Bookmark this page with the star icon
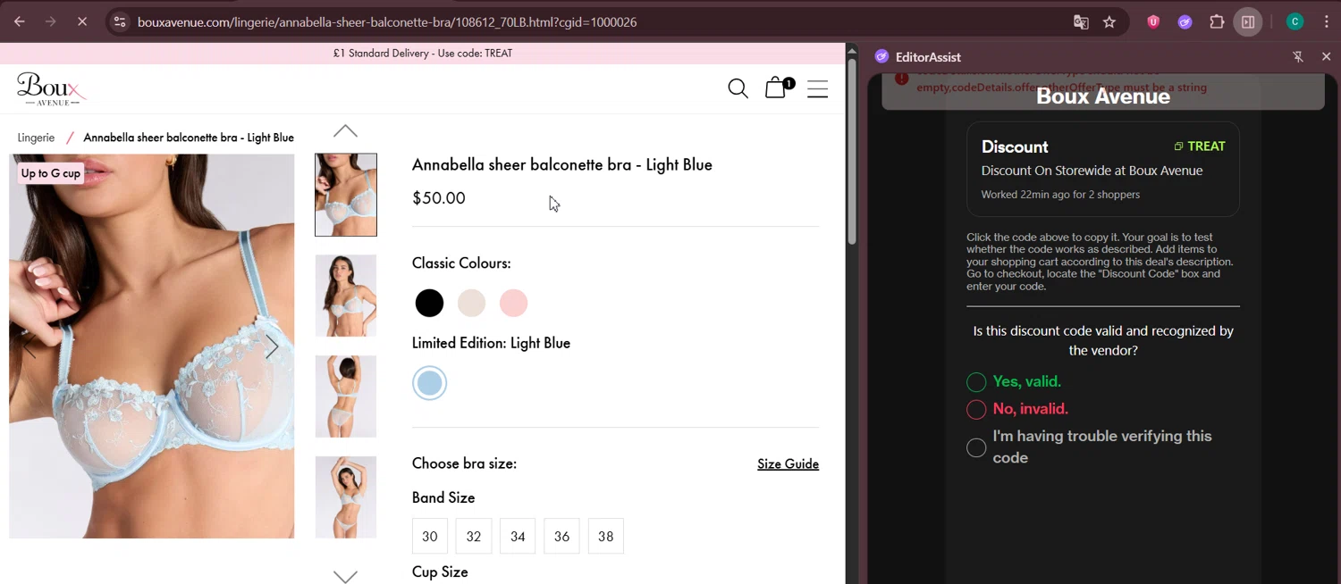The height and width of the screenshot is (584, 1341). (x=1109, y=22)
